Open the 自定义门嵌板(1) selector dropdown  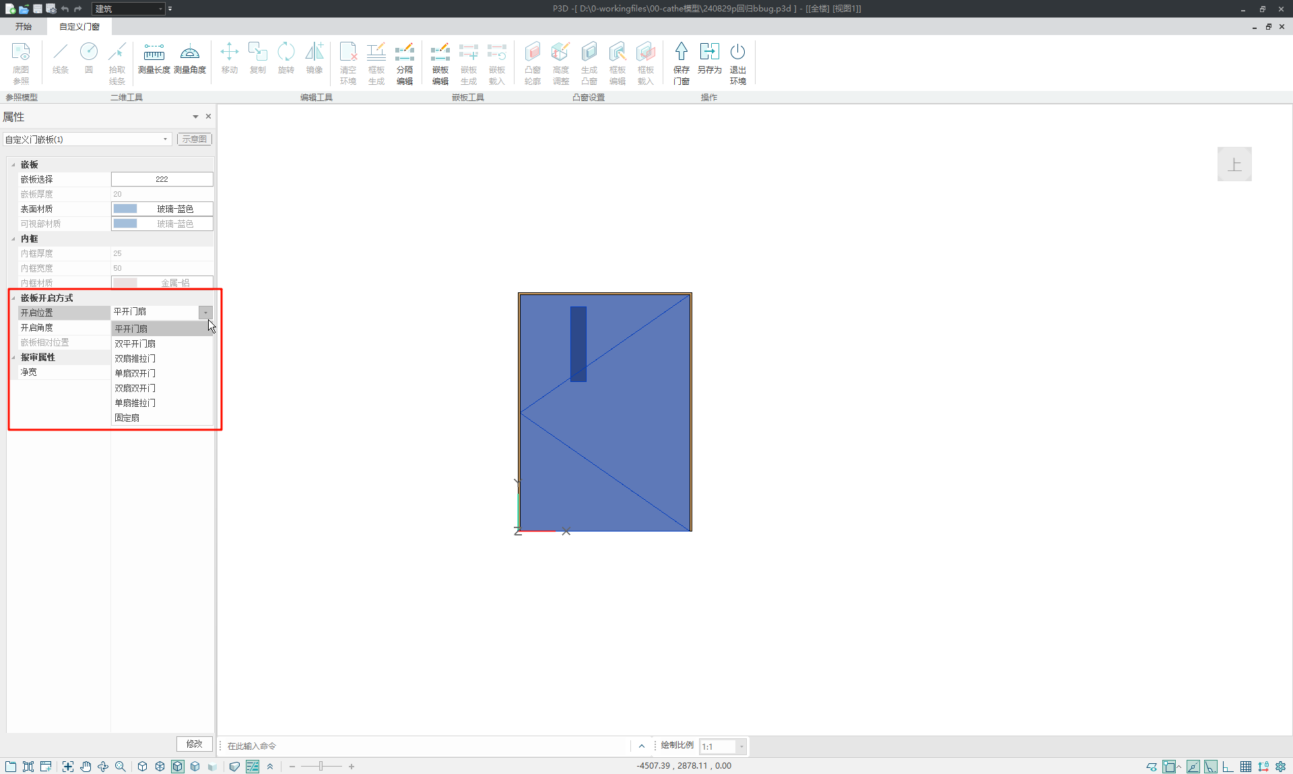[x=165, y=139]
